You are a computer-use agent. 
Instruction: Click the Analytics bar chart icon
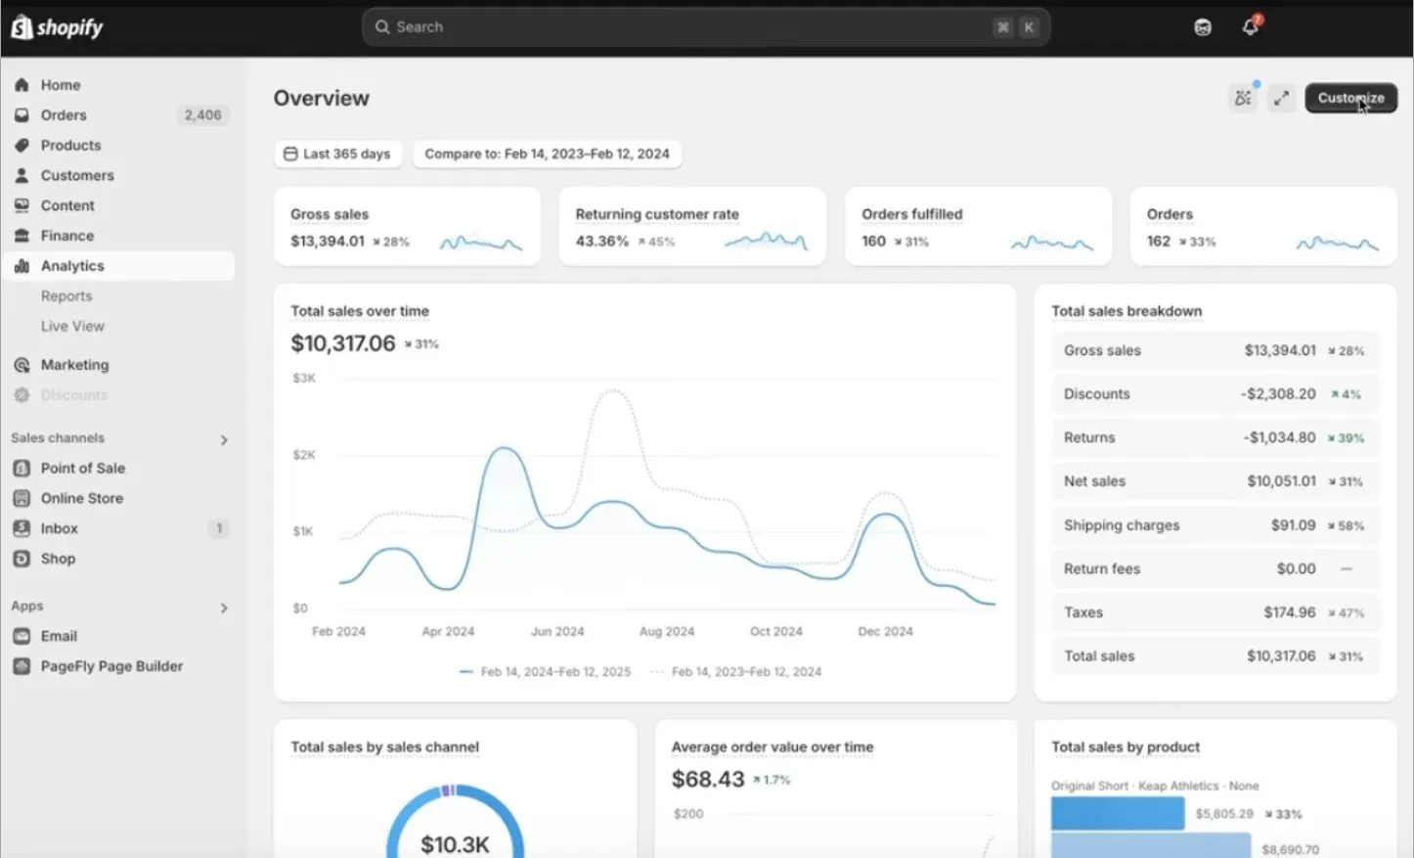(22, 266)
